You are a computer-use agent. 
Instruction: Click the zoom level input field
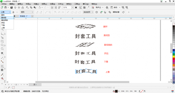[67, 8]
